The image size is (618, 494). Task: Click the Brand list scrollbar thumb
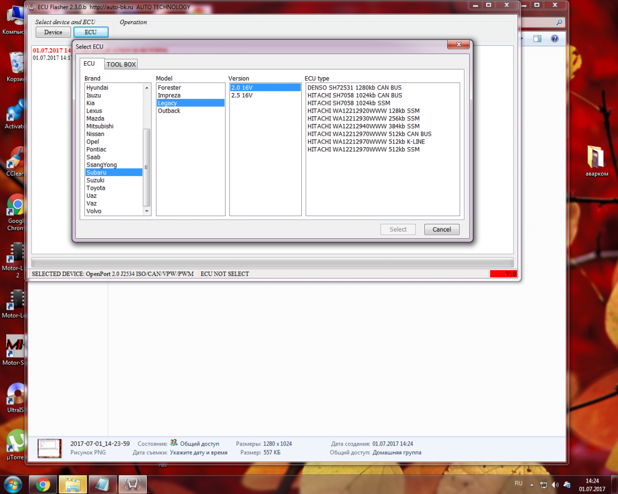[147, 167]
